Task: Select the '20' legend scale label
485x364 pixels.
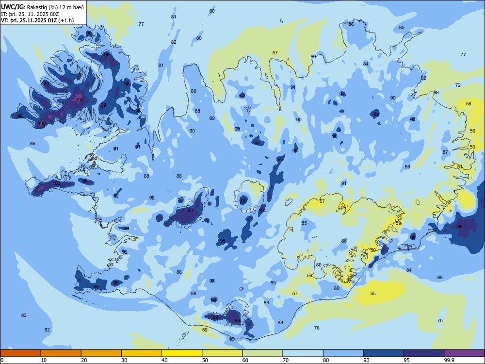Action: click(84, 360)
